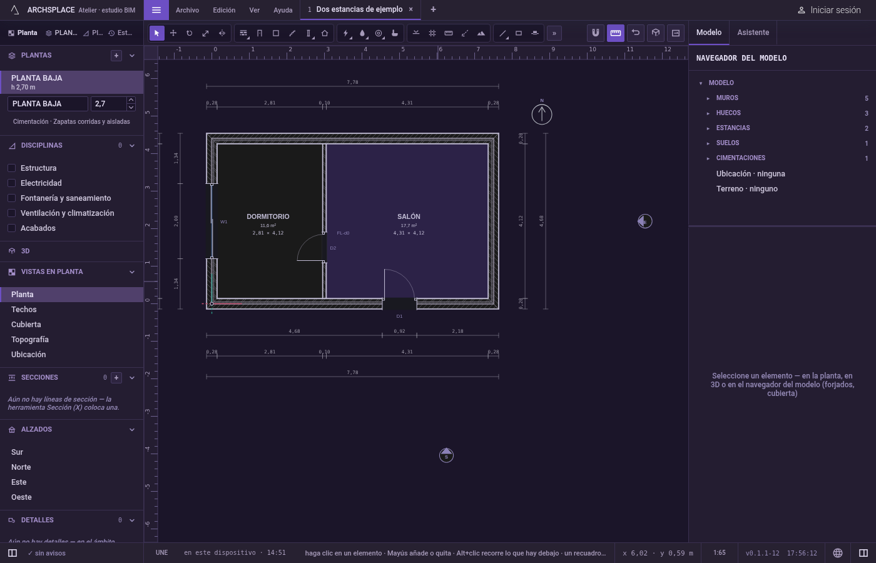Viewport: 876px width, 563px height.
Task: Collapse the ALZADOS section chevron
Action: (x=132, y=430)
